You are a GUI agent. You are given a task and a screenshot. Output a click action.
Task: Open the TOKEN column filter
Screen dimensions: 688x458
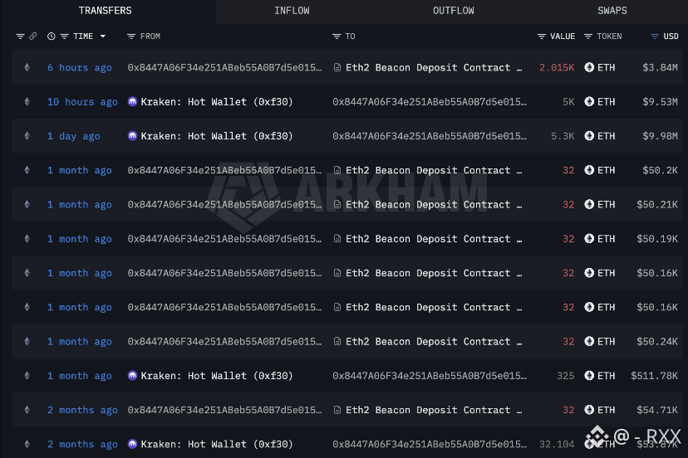tap(588, 37)
